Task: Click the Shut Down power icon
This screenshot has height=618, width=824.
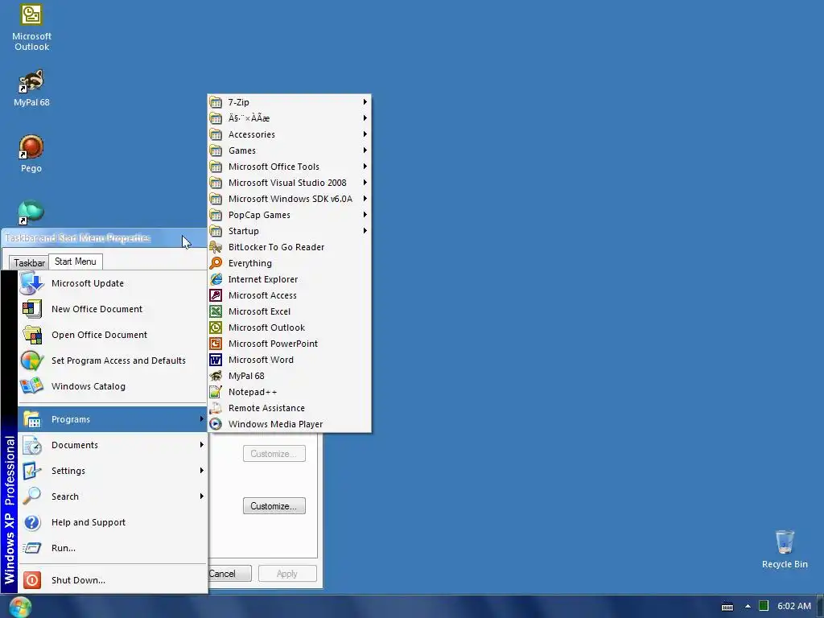Action: [32, 580]
